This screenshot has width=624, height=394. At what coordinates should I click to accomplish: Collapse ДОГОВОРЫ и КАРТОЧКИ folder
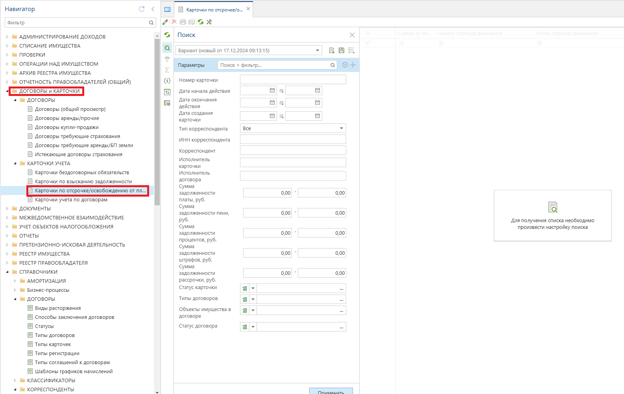tap(7, 91)
